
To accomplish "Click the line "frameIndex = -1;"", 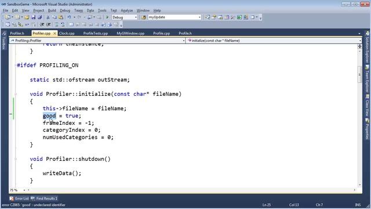I will pos(68,123).
